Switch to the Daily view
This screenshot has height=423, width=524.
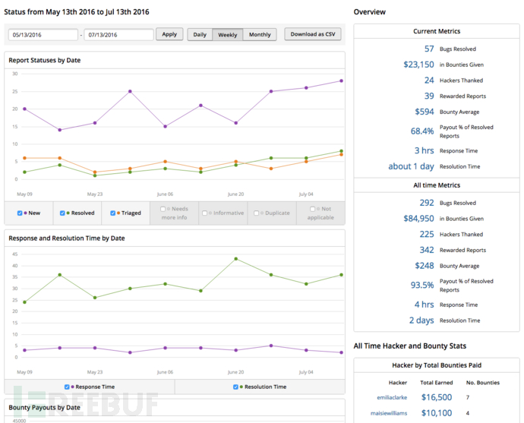click(200, 35)
